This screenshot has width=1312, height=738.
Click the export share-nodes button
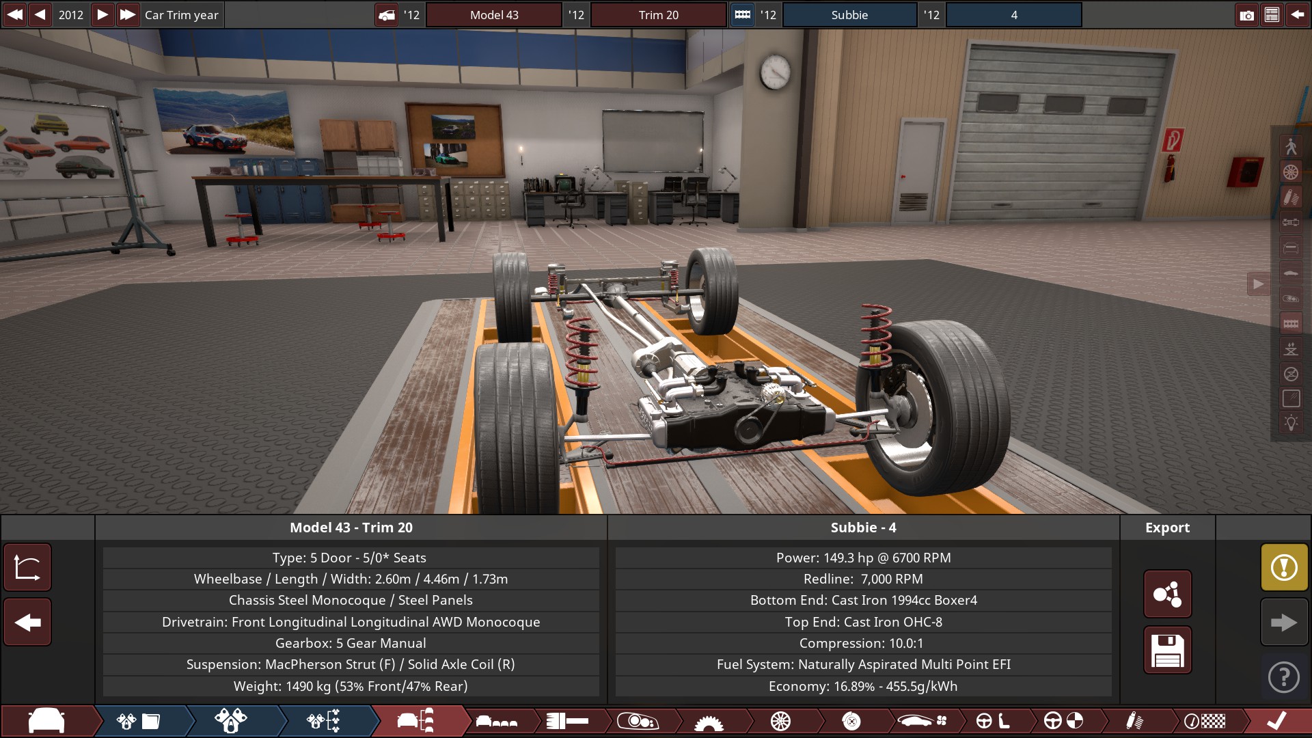(1167, 594)
